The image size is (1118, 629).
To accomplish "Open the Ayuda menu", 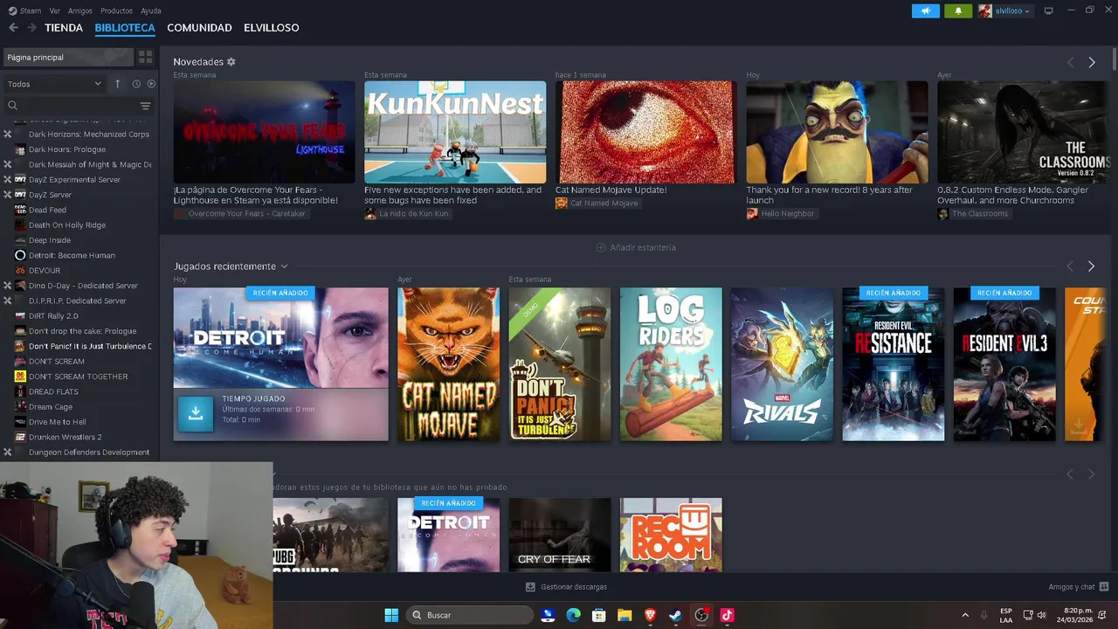I will [151, 10].
